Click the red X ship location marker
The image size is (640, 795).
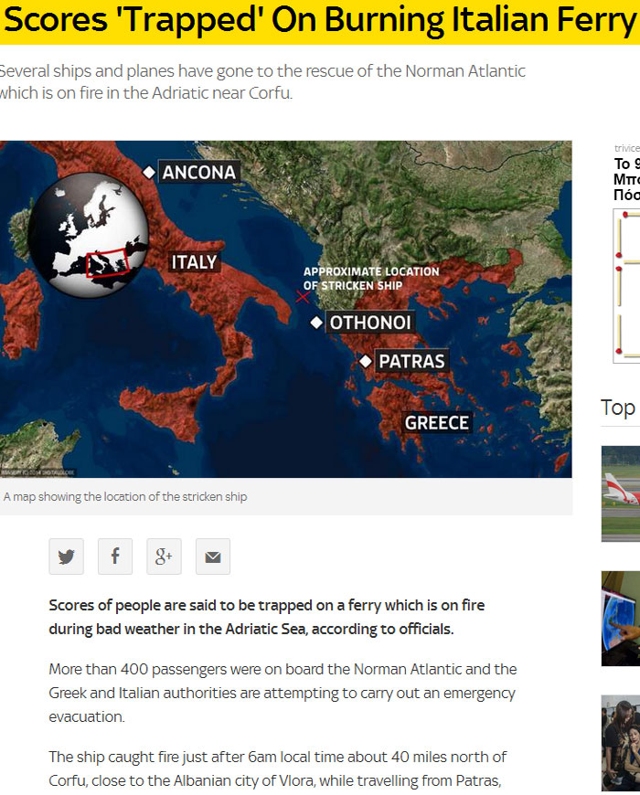(x=303, y=296)
